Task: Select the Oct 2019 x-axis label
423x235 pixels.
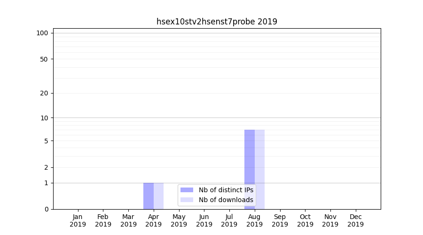Action: coord(305,220)
